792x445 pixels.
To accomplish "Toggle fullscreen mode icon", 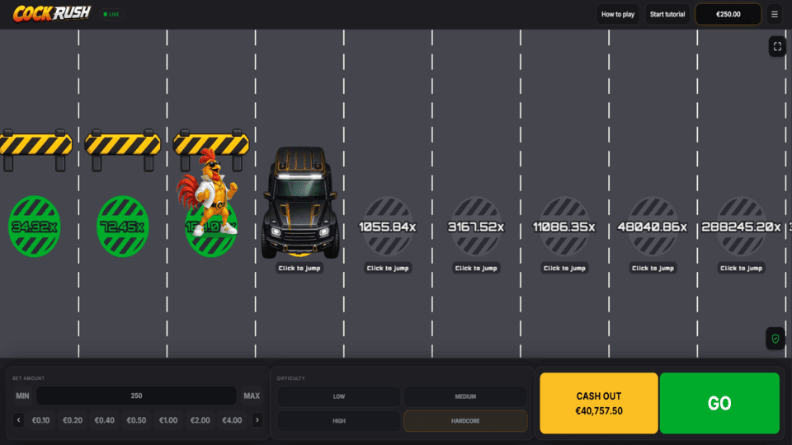I will (x=777, y=46).
